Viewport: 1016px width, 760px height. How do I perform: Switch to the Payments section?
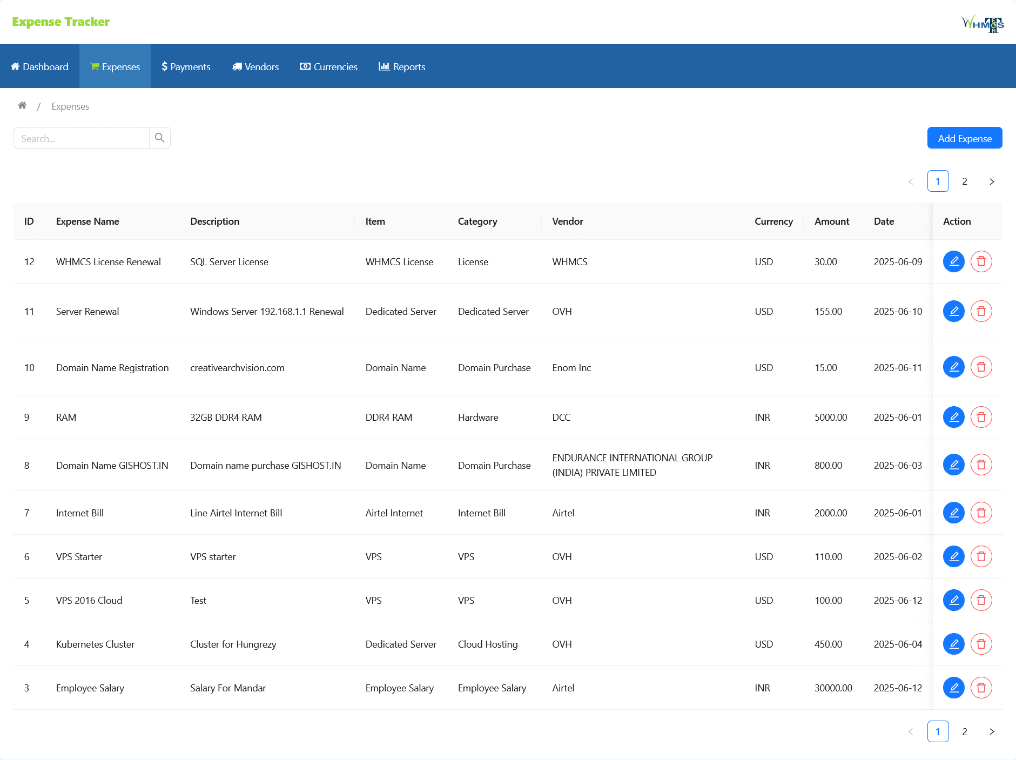186,66
